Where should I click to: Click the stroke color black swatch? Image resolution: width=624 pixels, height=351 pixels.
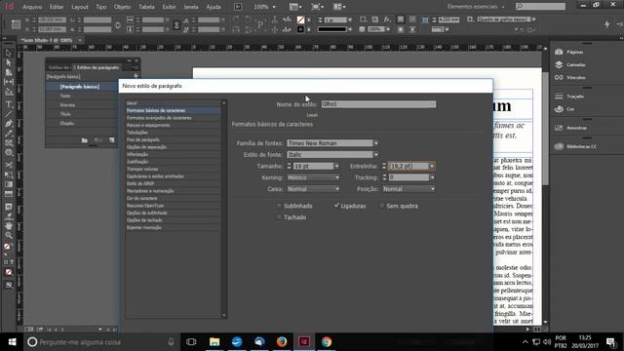[x=300, y=29]
